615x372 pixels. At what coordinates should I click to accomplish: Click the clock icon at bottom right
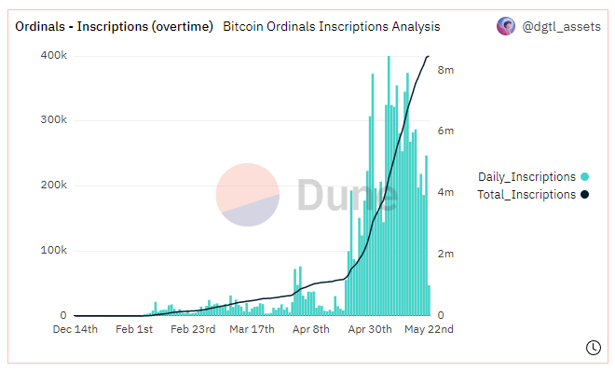[593, 347]
